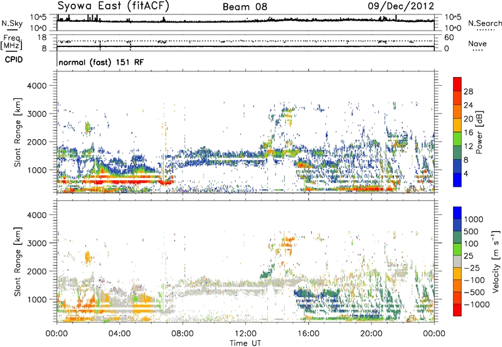This screenshot has width=502, height=347.
Task: Select the 'Freq. [MHz]' axis label
Action: click(11, 43)
